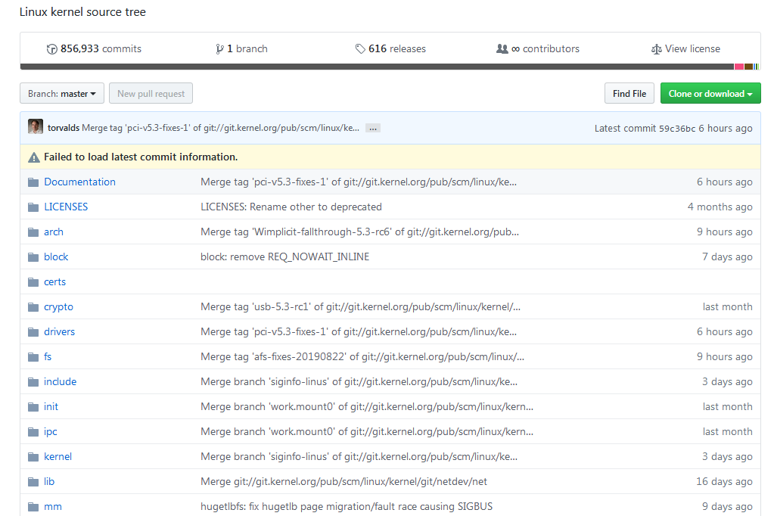Click the init folder icon
The image size is (774, 516).
(x=33, y=407)
